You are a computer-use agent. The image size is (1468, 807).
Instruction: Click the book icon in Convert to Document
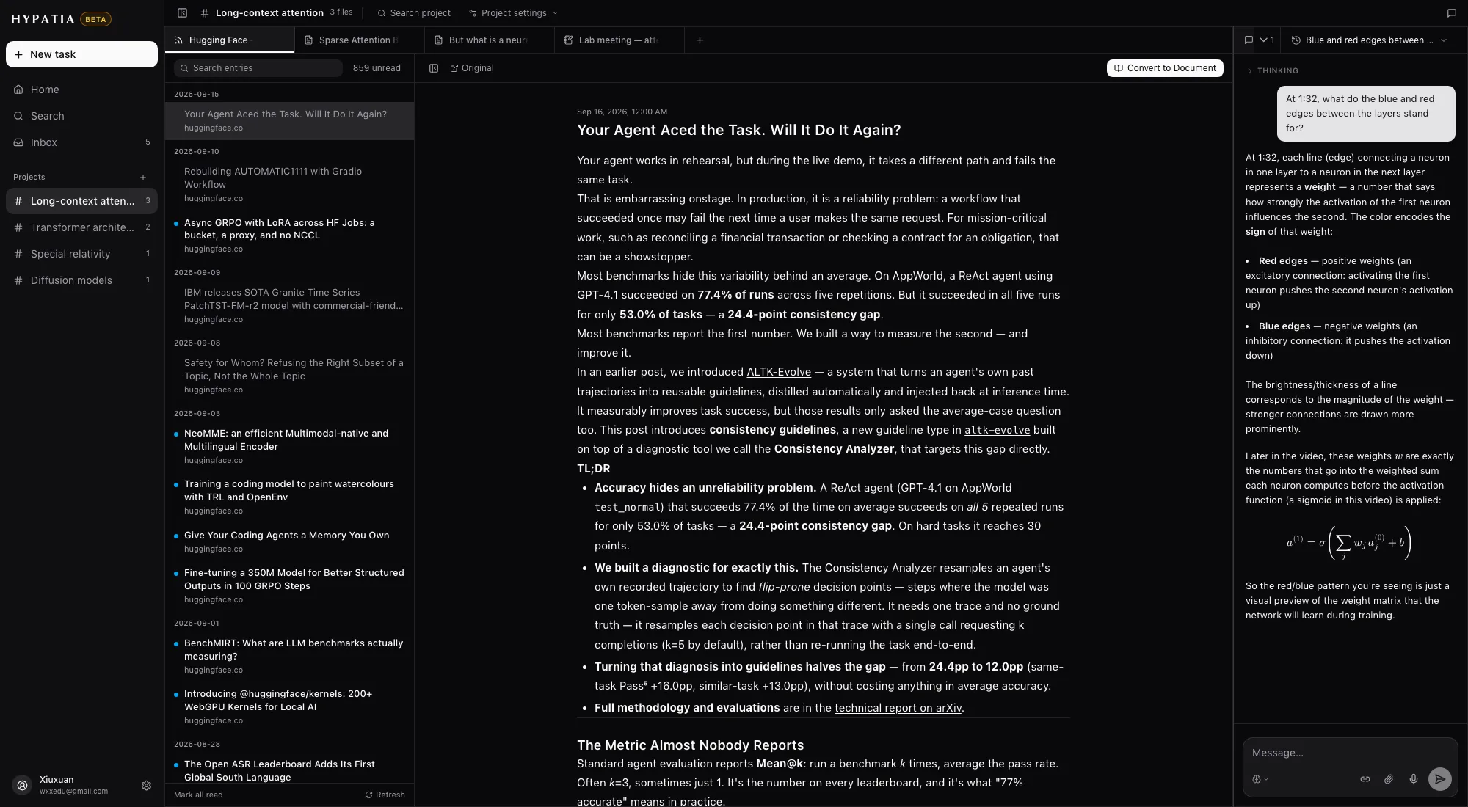click(x=1119, y=68)
